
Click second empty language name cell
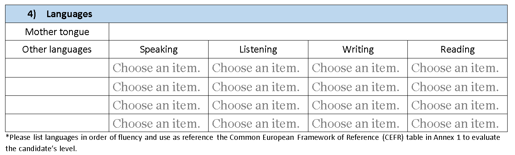point(57,86)
